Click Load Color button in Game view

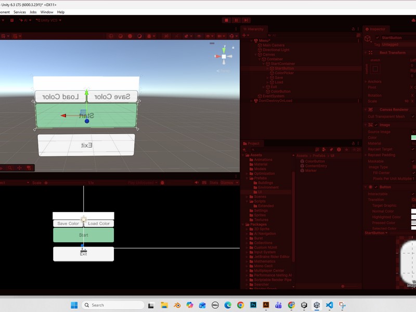(x=99, y=224)
